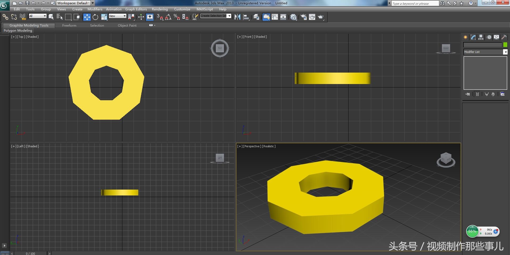510x255 pixels.
Task: Open the reference coordinate 'View' dropdown
Action: coord(117,16)
